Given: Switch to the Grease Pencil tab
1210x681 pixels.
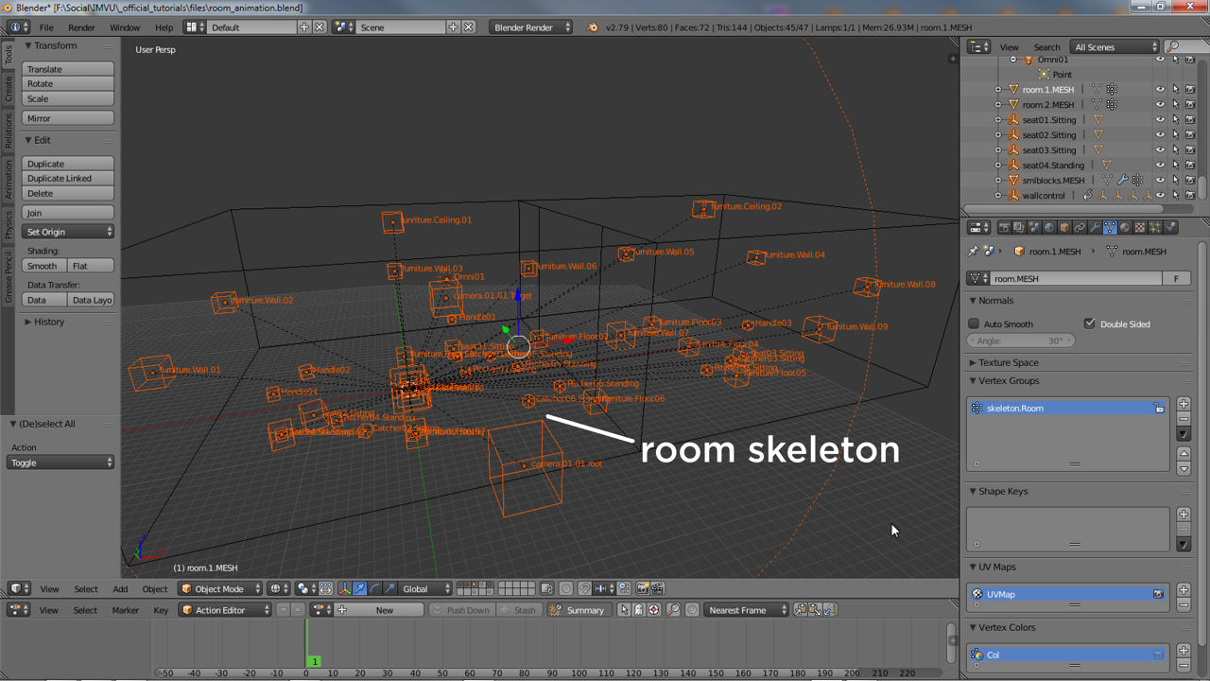Looking at the screenshot, I should [x=9, y=277].
